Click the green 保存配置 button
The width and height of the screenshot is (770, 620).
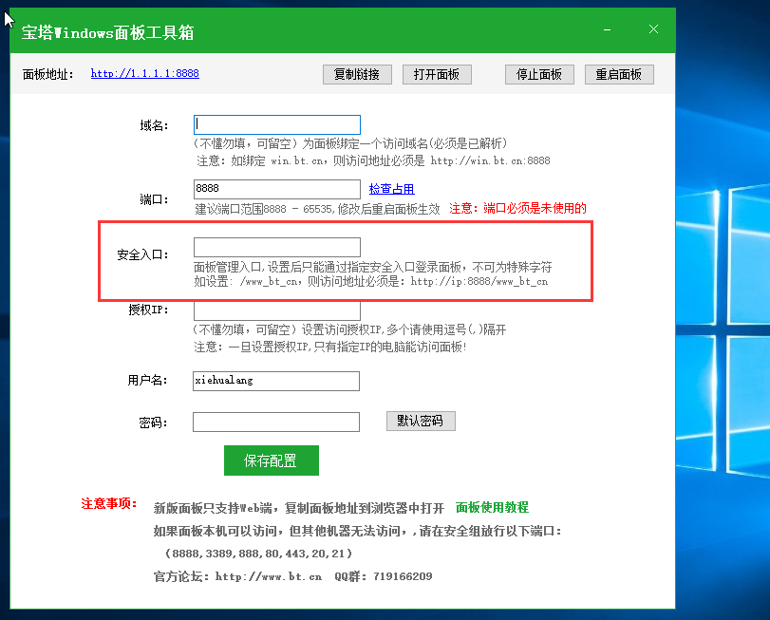(272, 460)
